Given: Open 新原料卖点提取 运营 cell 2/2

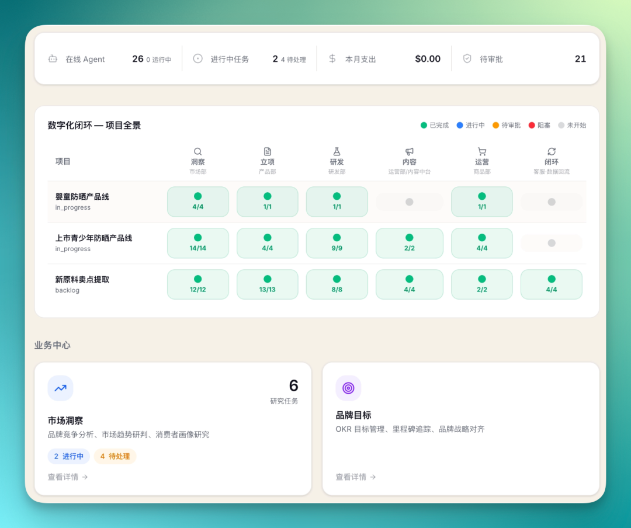Looking at the screenshot, I should pos(481,284).
